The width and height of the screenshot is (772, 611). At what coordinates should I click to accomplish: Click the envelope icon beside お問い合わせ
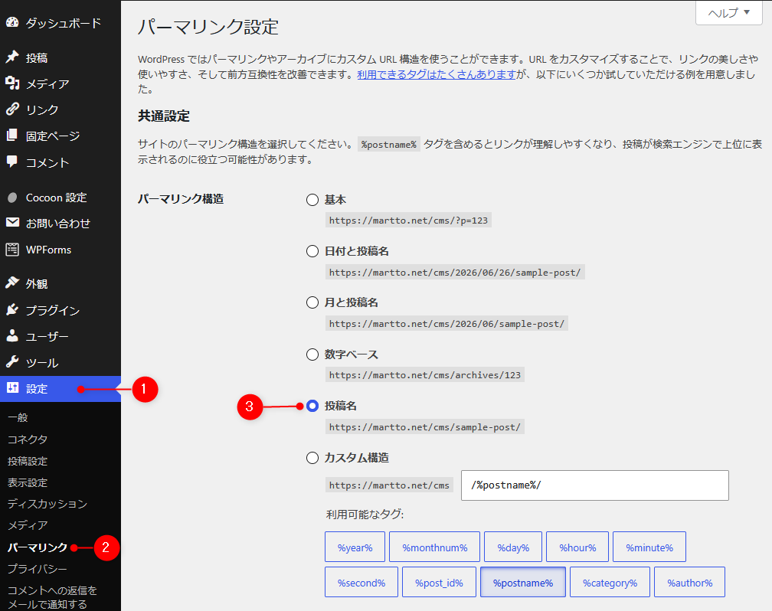[12, 223]
